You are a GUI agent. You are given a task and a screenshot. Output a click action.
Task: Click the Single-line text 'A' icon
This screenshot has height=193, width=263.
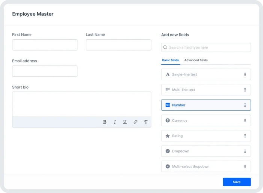(168, 74)
